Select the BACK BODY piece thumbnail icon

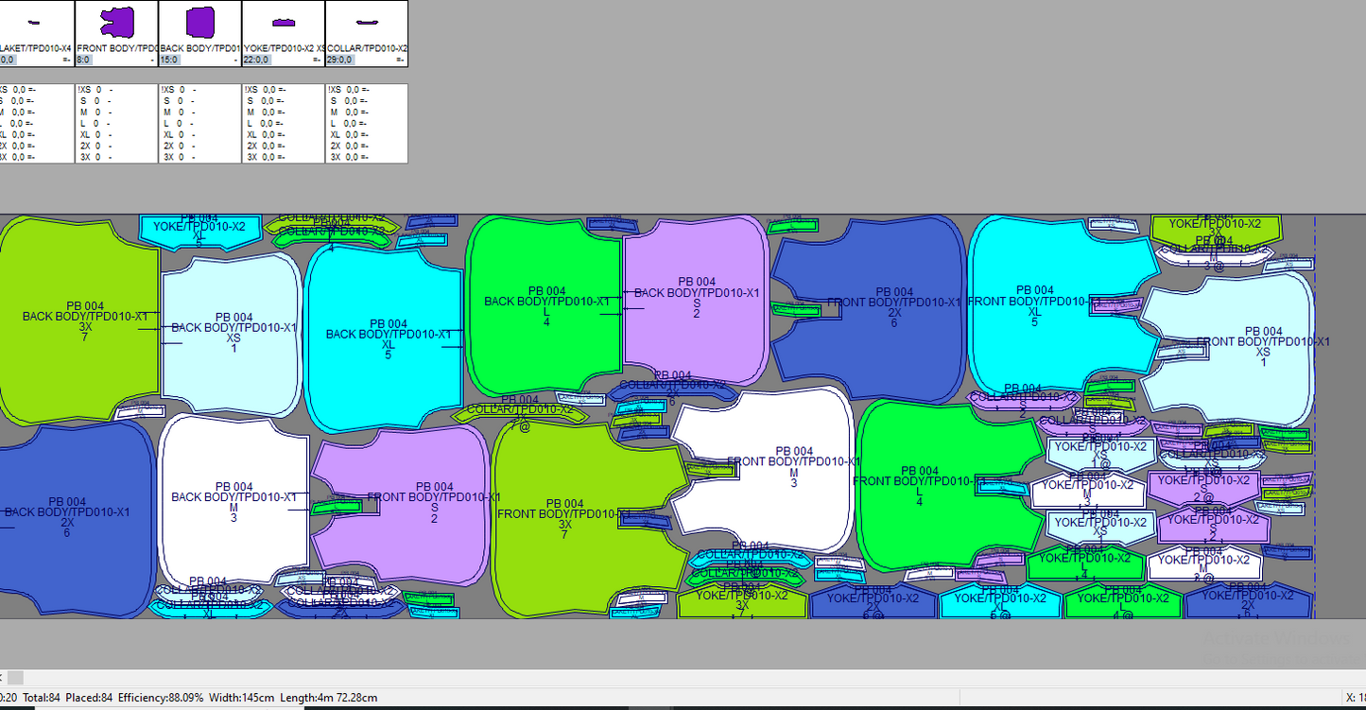click(x=200, y=21)
